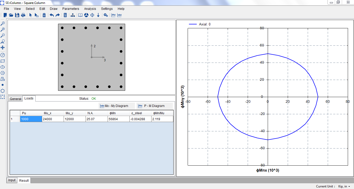Click the ϕMn/Mu column header
This screenshot has width=354, height=189.
click(162, 113)
